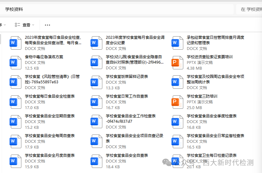
Task: Select Word icon of 学校食堂食品安全日常监督检查表
Action: pos(177,141)
